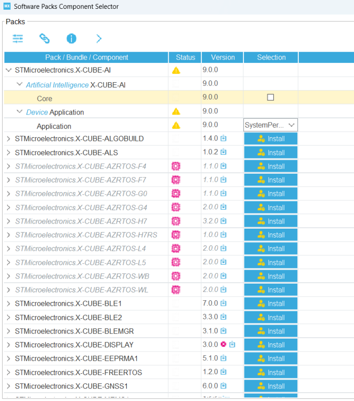Install the X-CUBE-AZRTOS-WL pack
The width and height of the screenshot is (354, 401).
(271, 290)
